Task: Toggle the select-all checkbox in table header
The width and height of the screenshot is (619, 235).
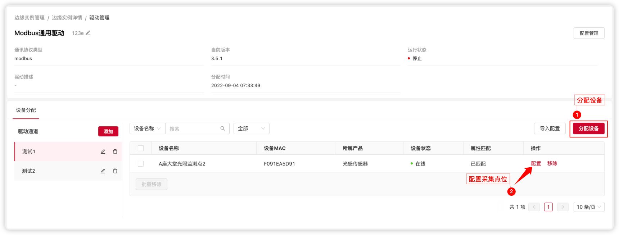Action: click(141, 148)
